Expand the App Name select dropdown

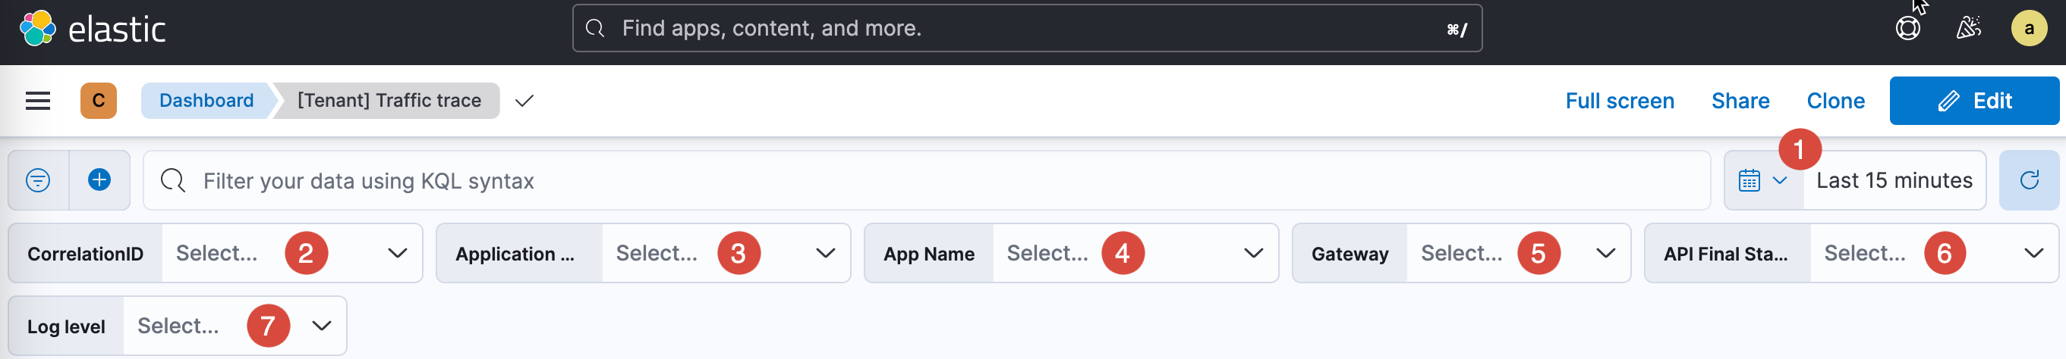(1253, 254)
